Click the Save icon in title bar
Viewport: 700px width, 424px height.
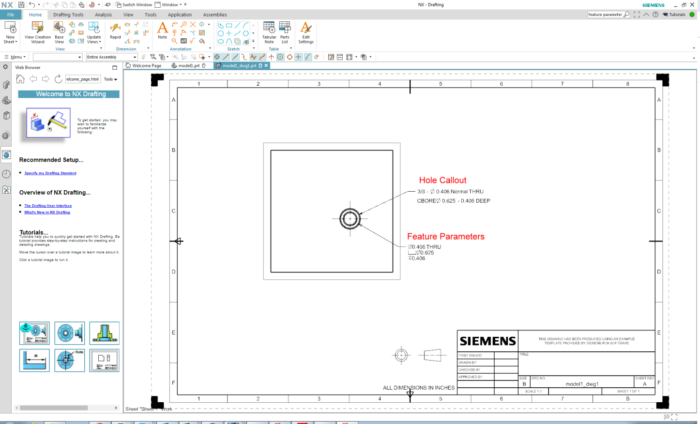(21, 5)
